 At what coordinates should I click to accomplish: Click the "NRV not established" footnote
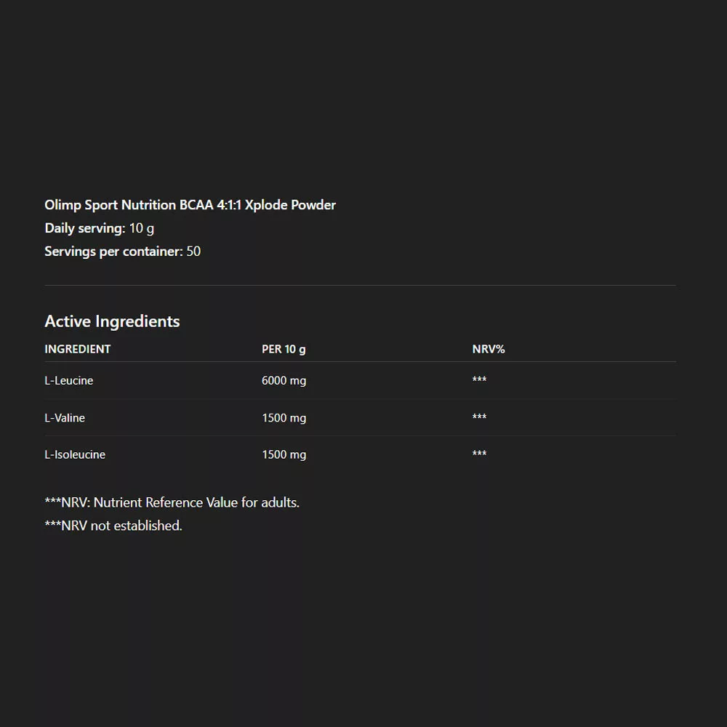(x=113, y=526)
